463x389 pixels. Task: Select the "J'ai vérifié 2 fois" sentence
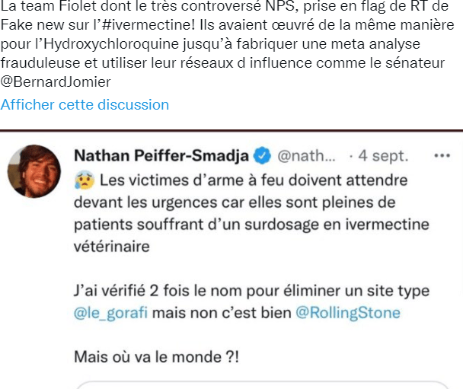[251, 291]
